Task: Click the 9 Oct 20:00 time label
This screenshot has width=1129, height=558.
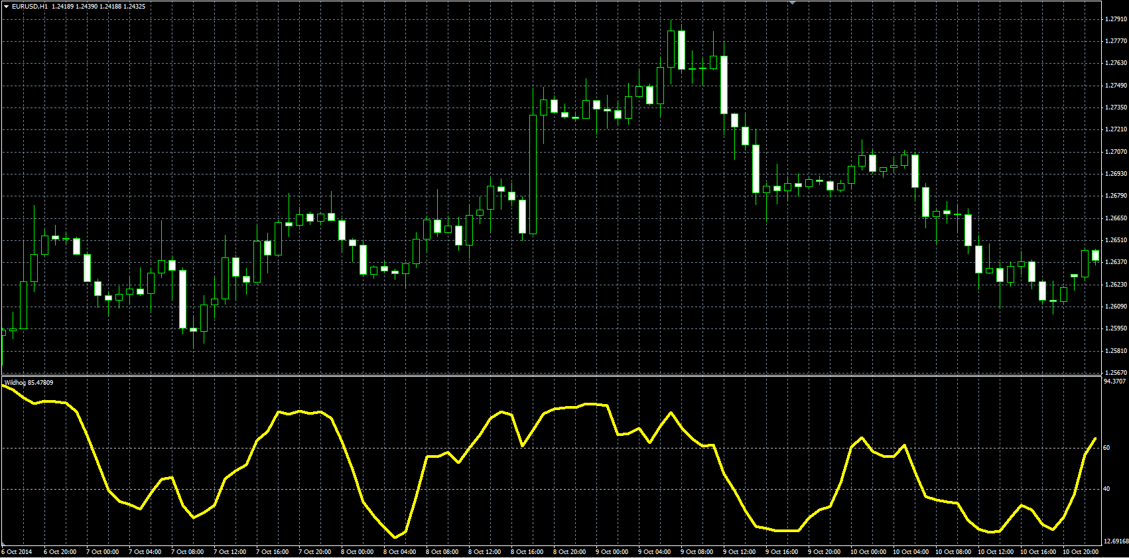Action: [x=824, y=552]
